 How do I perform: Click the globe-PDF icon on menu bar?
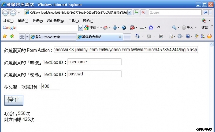tap(204, 21)
